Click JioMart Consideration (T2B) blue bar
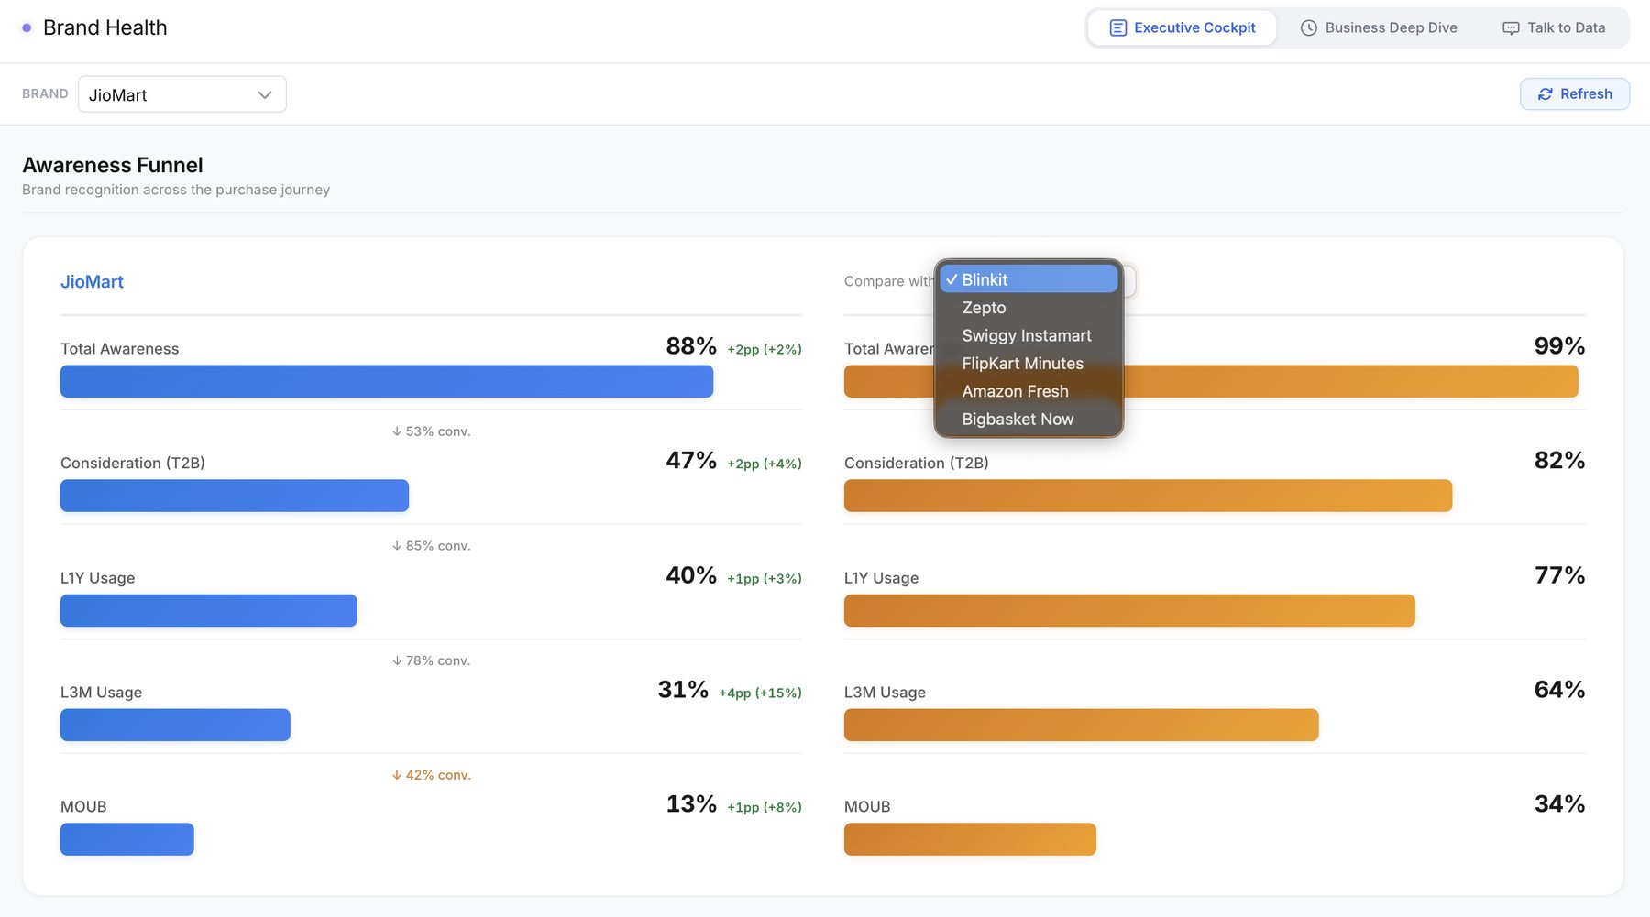The image size is (1650, 917). (235, 496)
